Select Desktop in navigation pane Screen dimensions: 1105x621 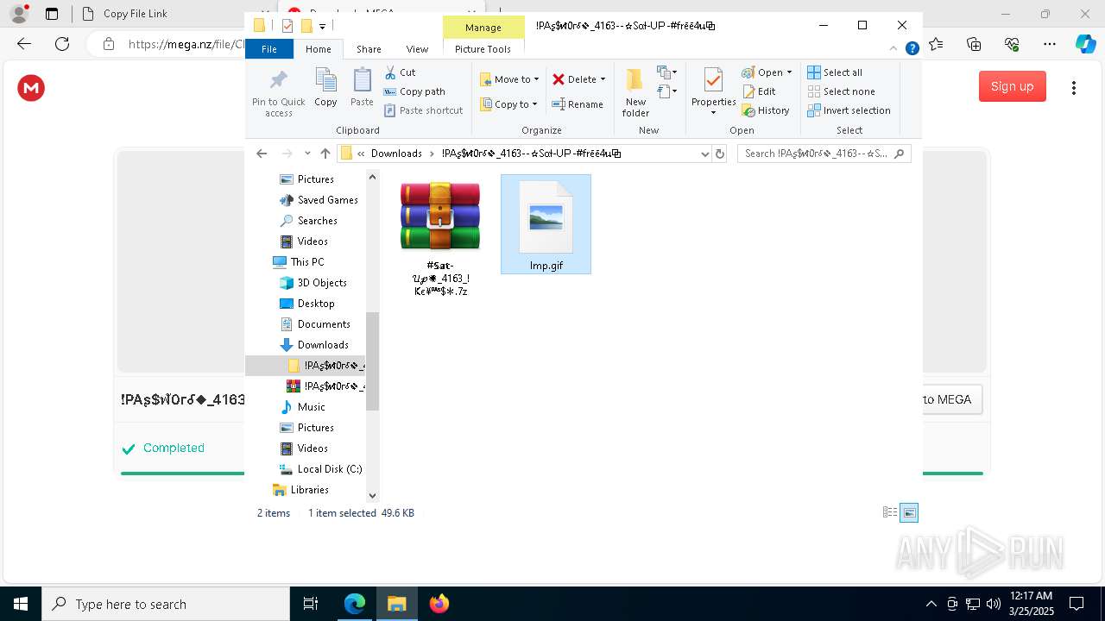(307, 304)
